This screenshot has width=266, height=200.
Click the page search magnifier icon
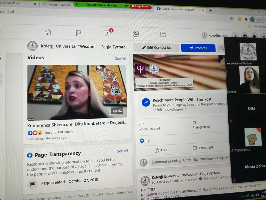pos(222,48)
